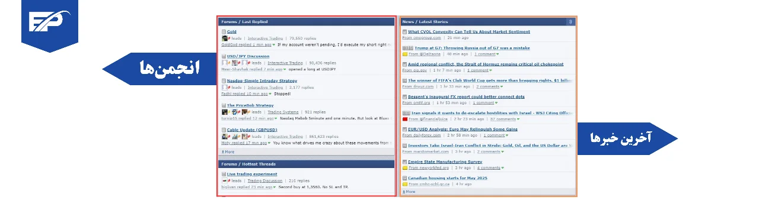Image resolution: width=759 pixels, height=213 pixels.
Task: Open the Nasdaq-Simple Intraday Strategy thread
Action: point(262,80)
